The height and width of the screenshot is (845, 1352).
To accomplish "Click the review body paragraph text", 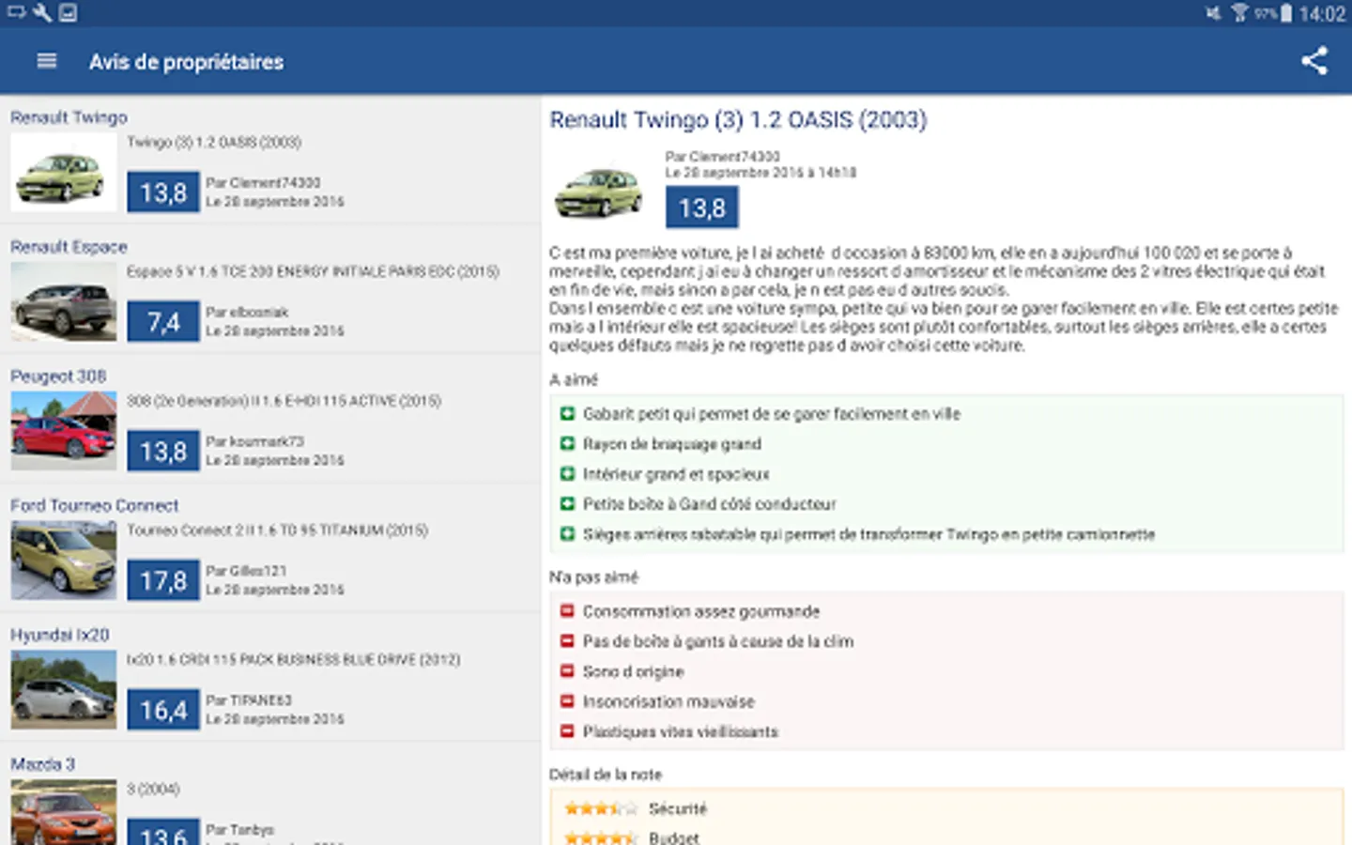I will (x=944, y=299).
